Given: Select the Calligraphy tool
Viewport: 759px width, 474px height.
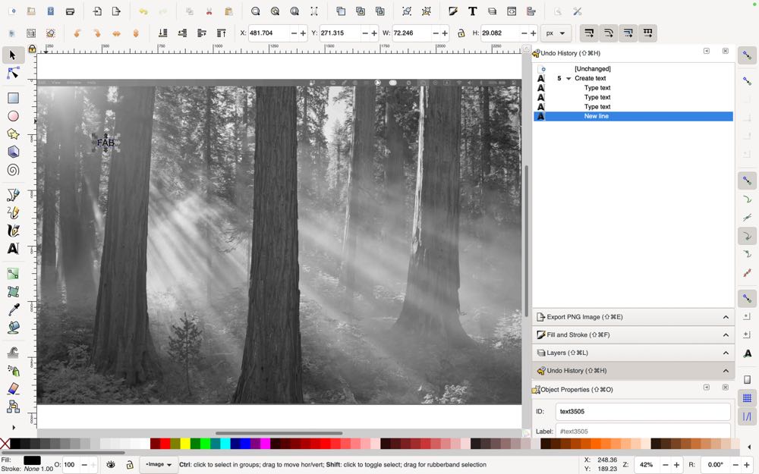Looking at the screenshot, I should click(x=13, y=231).
